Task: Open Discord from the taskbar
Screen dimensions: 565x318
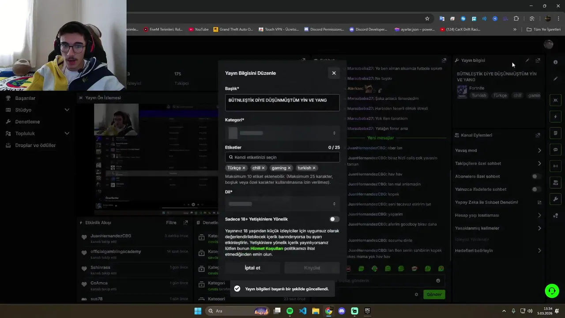Action: (341, 311)
